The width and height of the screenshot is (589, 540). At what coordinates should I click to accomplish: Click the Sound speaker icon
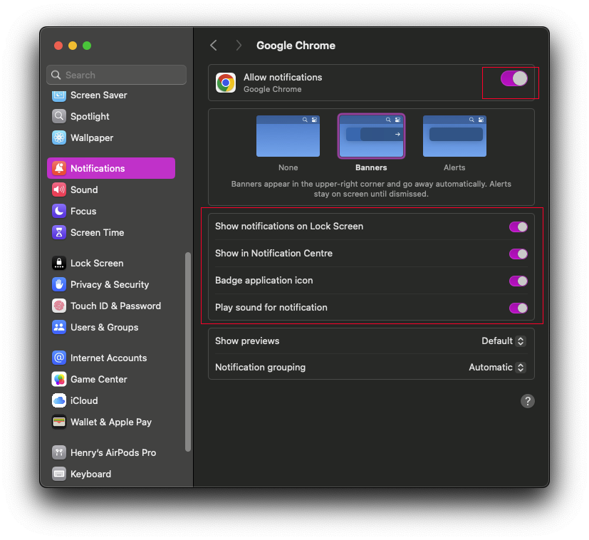tap(59, 189)
